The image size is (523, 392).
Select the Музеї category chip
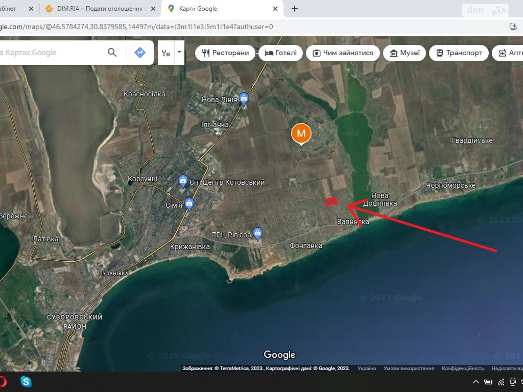click(x=404, y=53)
